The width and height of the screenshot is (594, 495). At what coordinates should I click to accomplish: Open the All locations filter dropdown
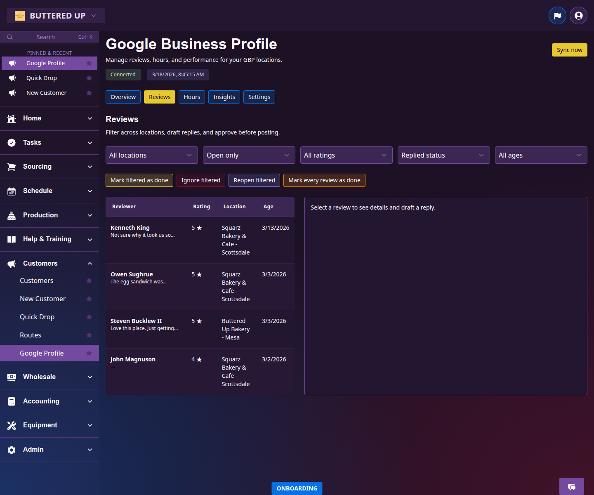[x=151, y=155]
